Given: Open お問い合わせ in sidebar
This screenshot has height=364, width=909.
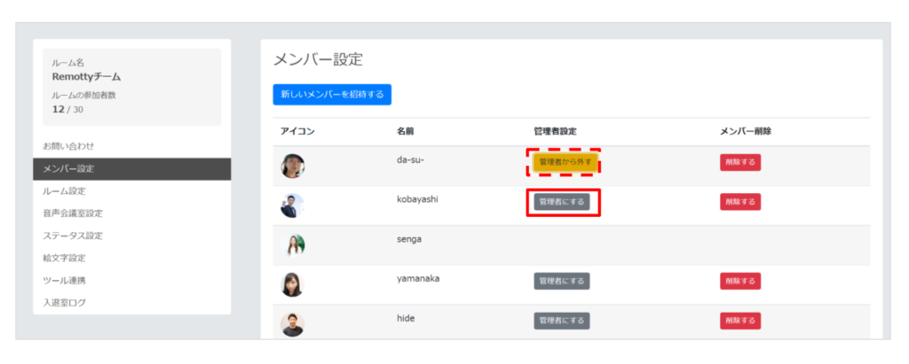Looking at the screenshot, I should click(132, 146).
